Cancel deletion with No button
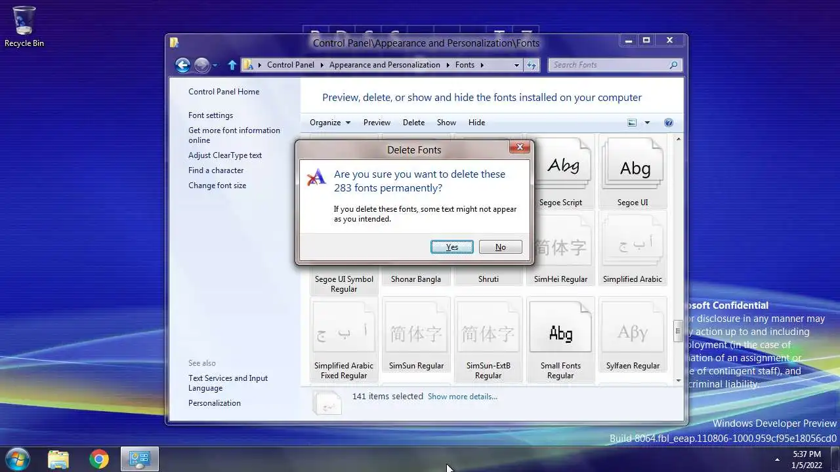The width and height of the screenshot is (840, 472). pos(500,247)
